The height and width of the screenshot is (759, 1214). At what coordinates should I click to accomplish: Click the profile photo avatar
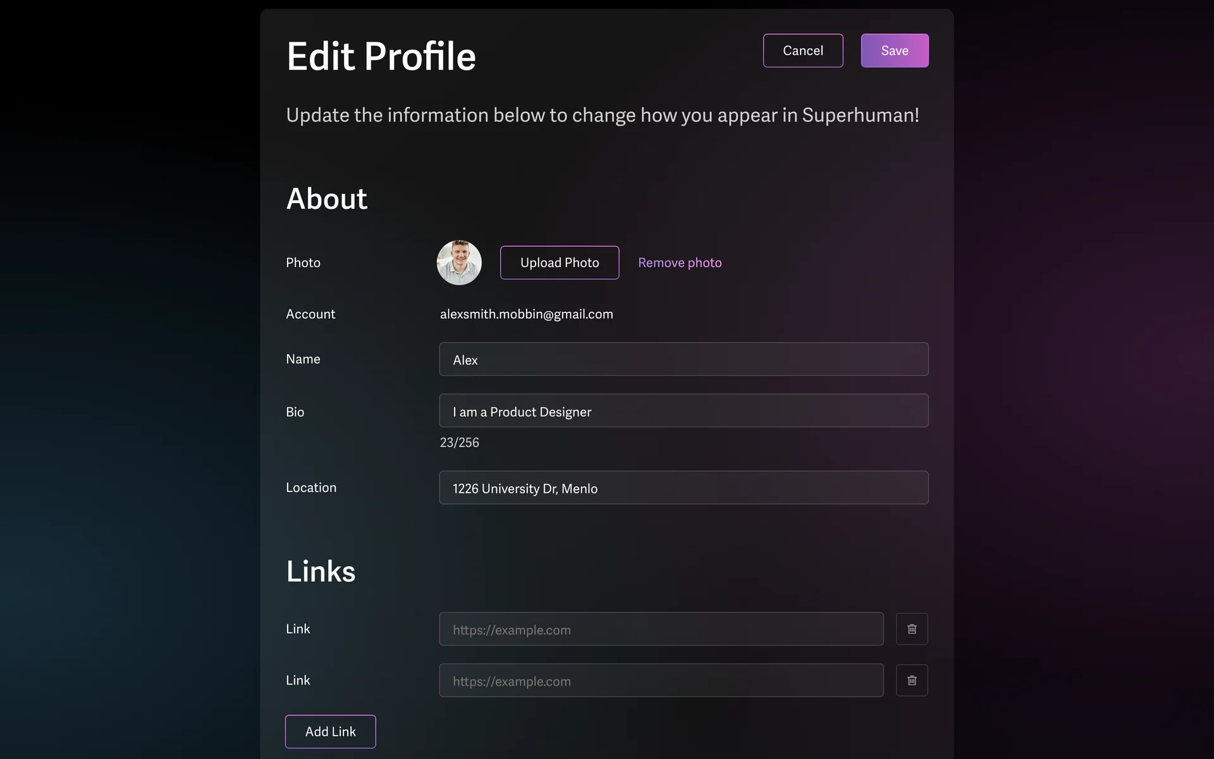pyautogui.click(x=459, y=262)
